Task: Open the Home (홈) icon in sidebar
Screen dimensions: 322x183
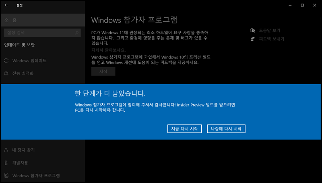Action: [6, 20]
